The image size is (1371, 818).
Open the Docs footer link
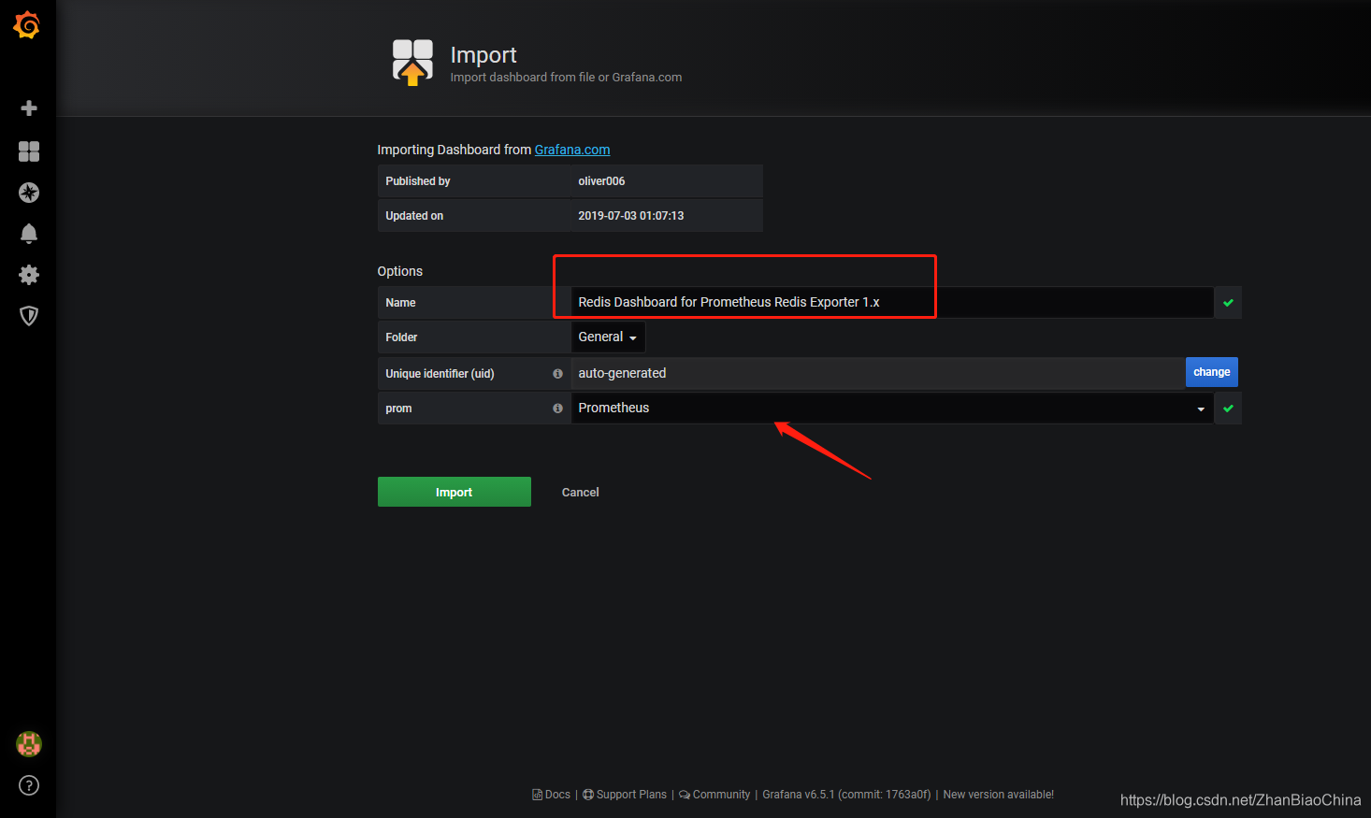552,795
